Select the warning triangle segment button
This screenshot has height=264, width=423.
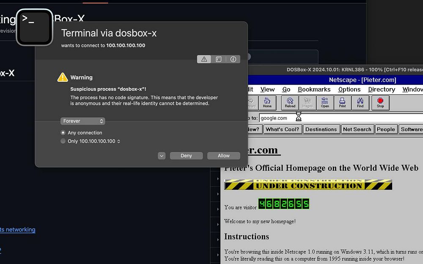coord(204,59)
